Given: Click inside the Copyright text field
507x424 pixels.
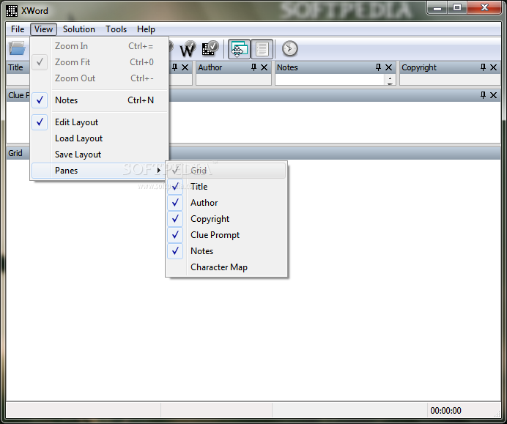Looking at the screenshot, I should (450, 80).
